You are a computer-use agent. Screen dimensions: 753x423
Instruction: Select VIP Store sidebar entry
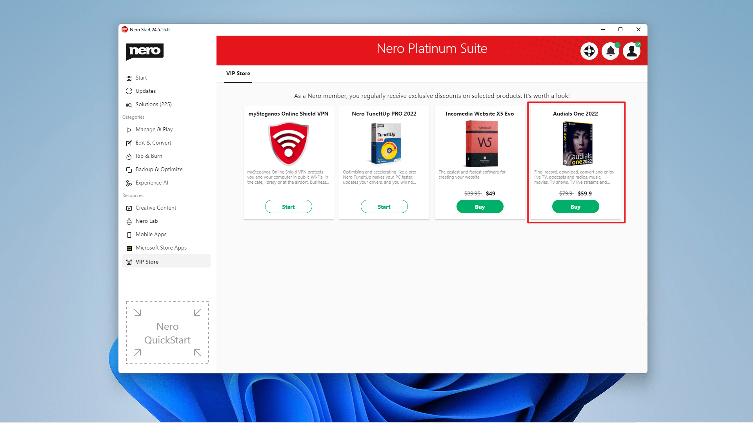click(x=166, y=261)
